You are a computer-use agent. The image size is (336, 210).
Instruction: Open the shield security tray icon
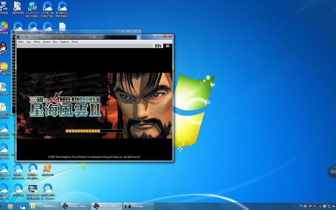click(324, 206)
